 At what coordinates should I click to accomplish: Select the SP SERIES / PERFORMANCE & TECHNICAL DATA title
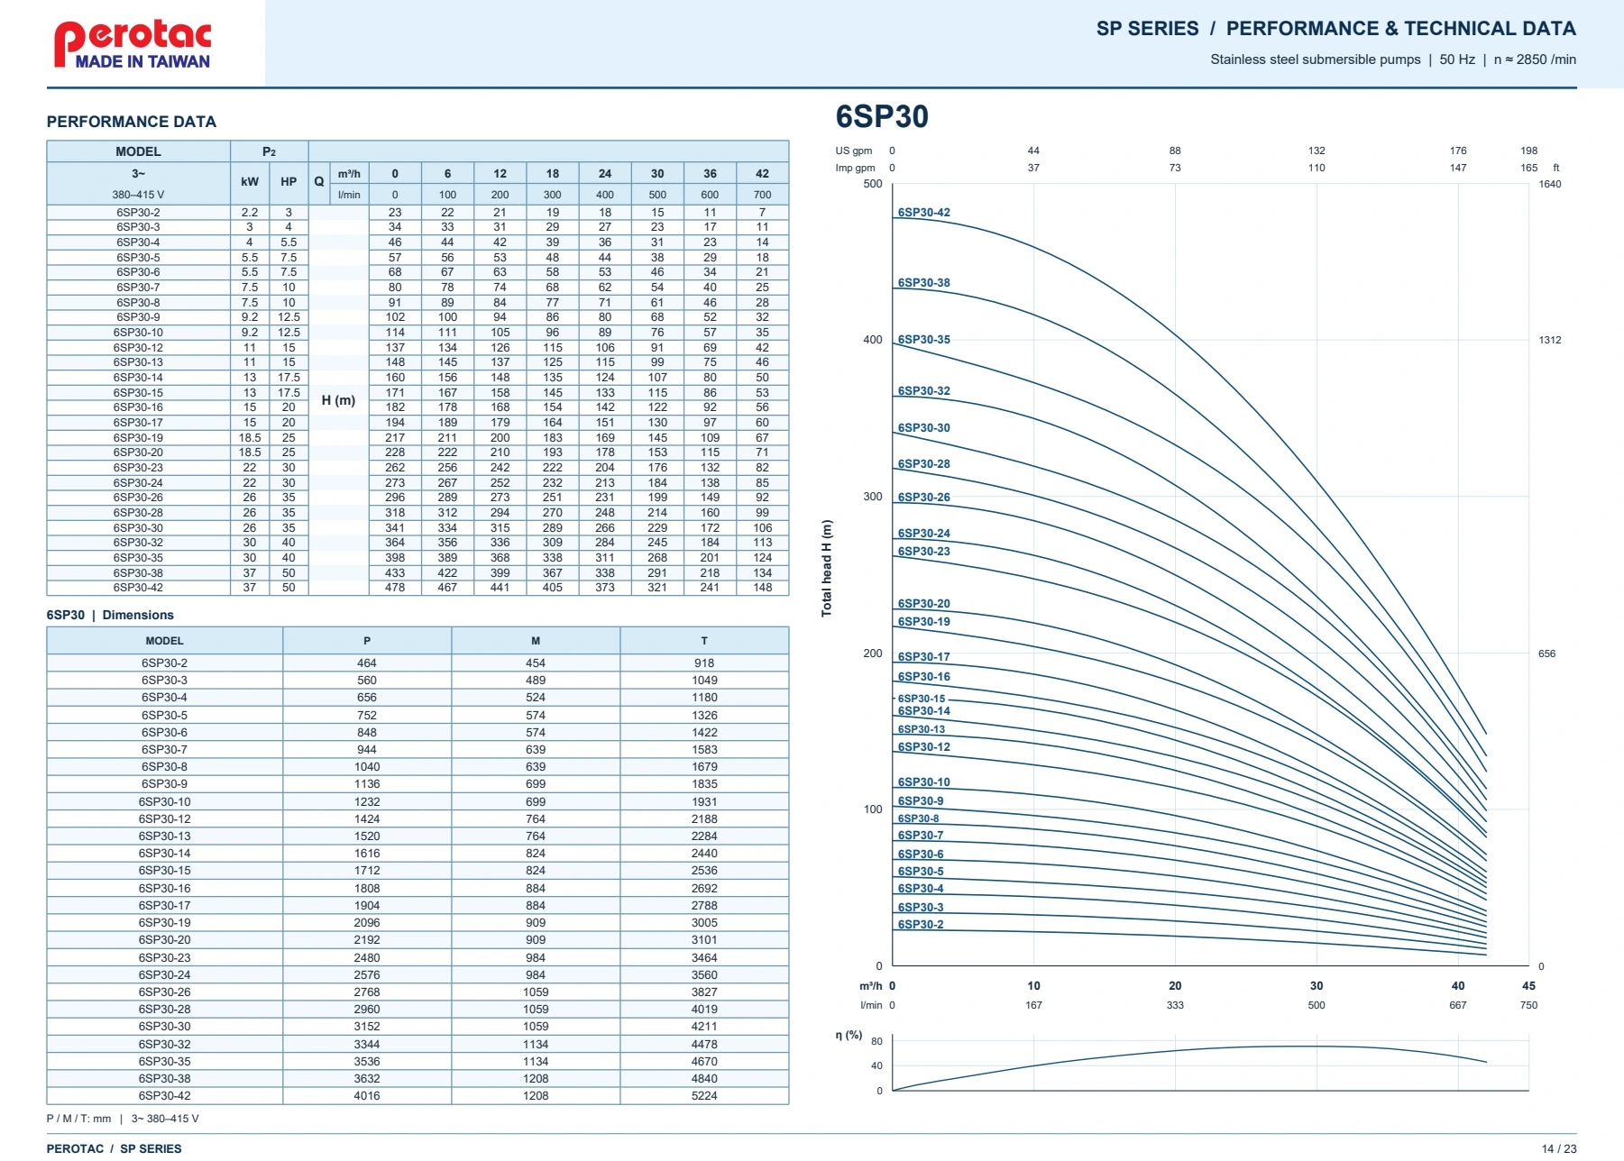tap(1335, 29)
